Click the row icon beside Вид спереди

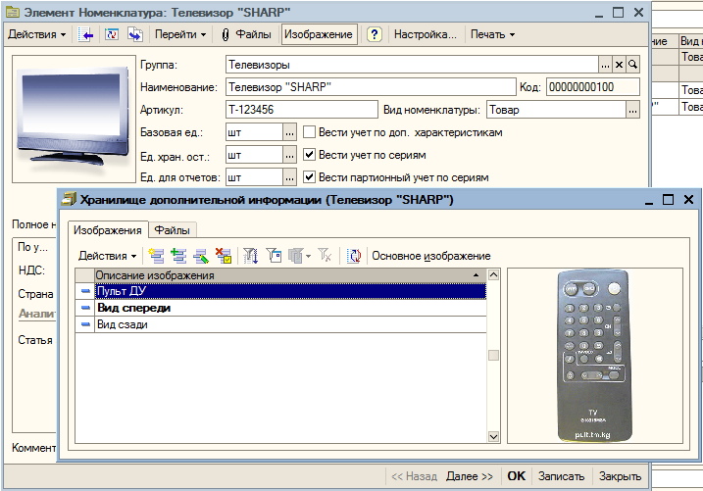point(85,308)
